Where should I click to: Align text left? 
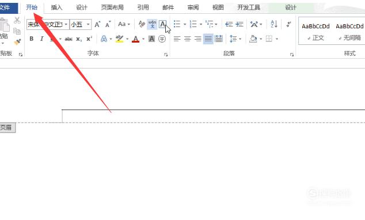click(177, 39)
